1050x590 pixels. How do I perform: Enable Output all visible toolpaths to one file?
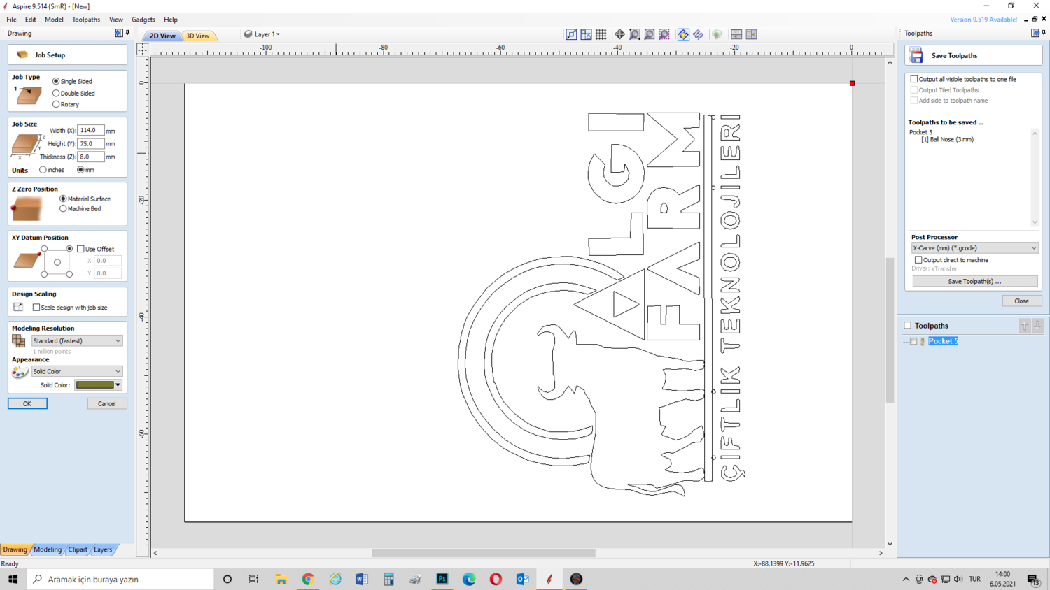point(914,79)
